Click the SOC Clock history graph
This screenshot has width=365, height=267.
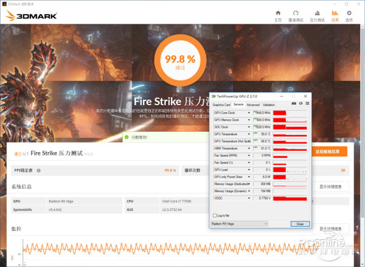click(x=290, y=127)
